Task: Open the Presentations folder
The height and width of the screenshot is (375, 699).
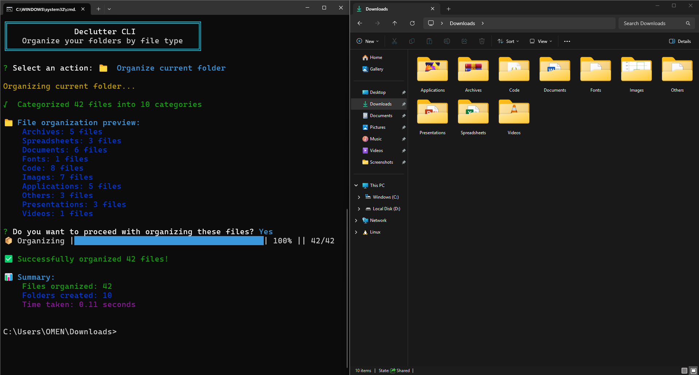Action: click(x=432, y=117)
